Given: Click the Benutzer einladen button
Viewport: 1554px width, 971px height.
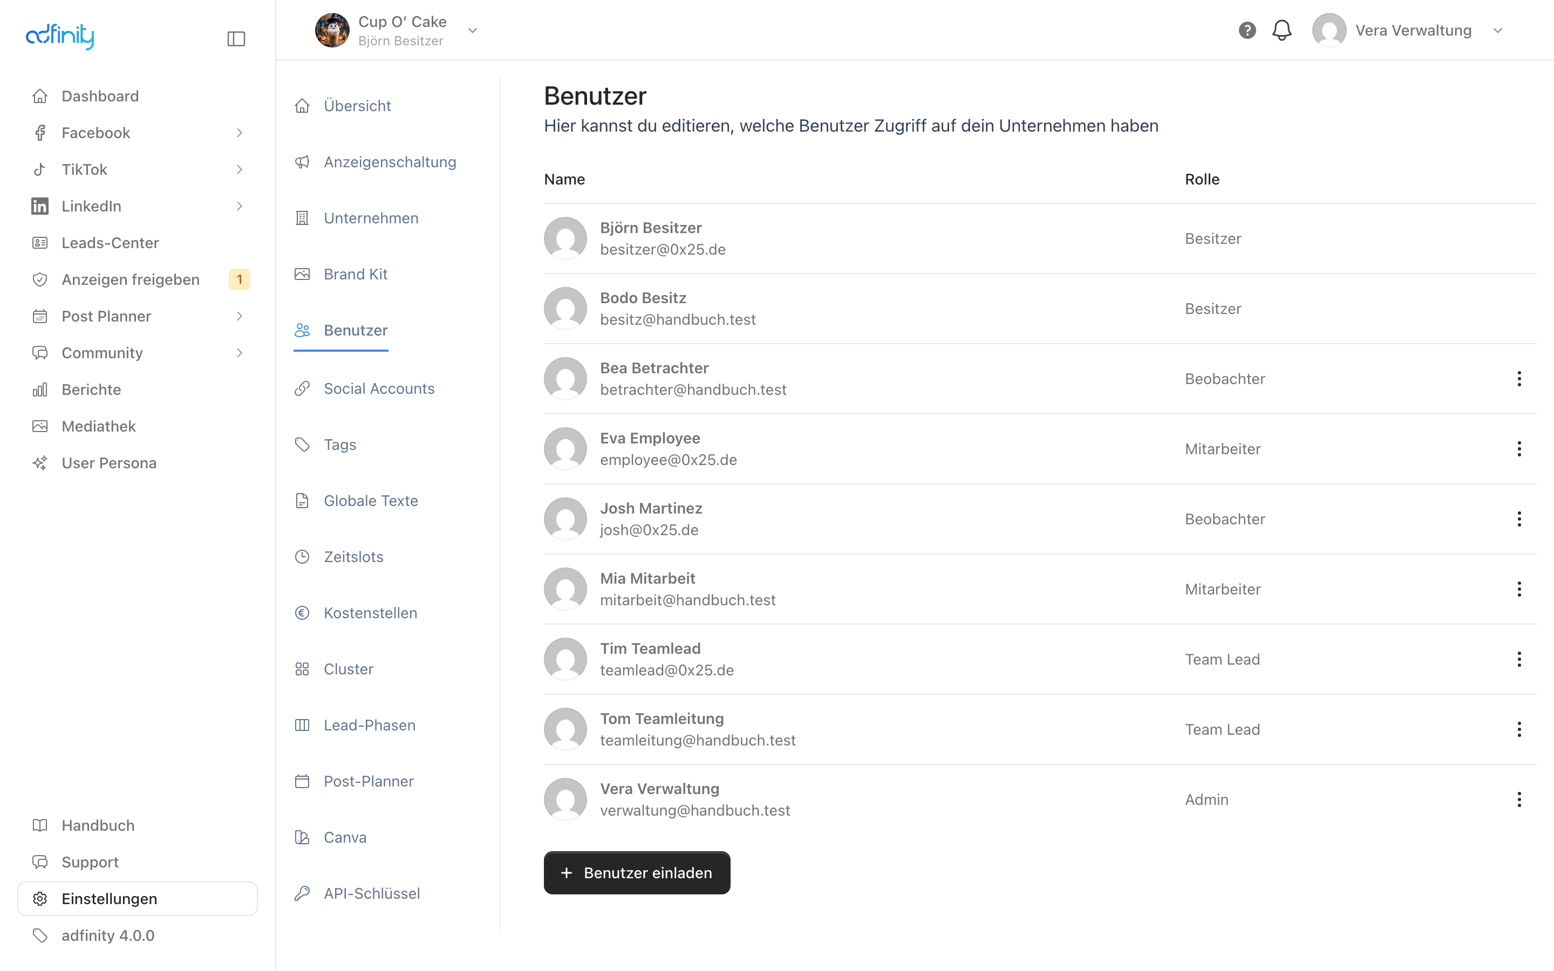Looking at the screenshot, I should 636,873.
